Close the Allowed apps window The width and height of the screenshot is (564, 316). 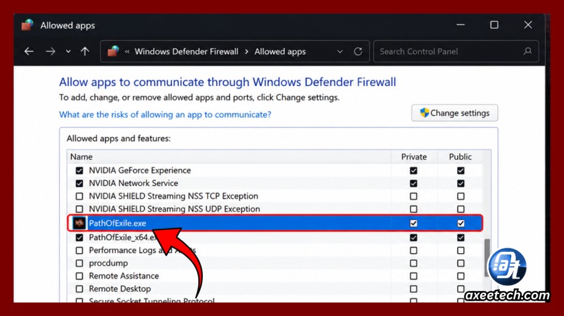point(527,25)
